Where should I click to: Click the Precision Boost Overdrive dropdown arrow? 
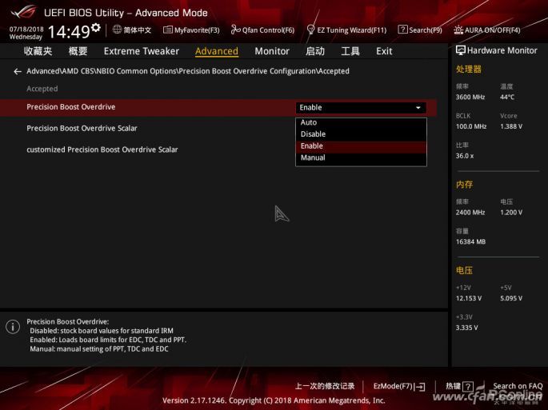[418, 108]
